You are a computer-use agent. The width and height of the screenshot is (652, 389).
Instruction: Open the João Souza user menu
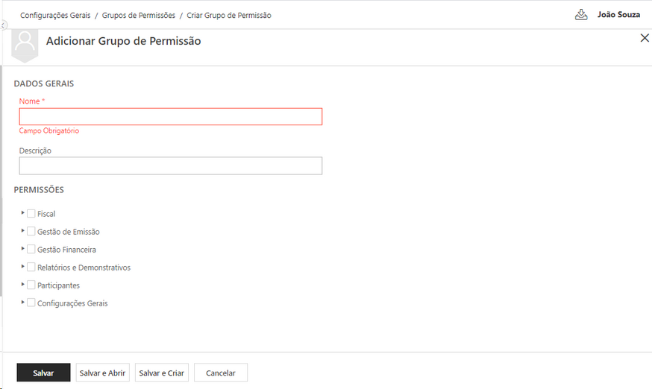pos(618,15)
